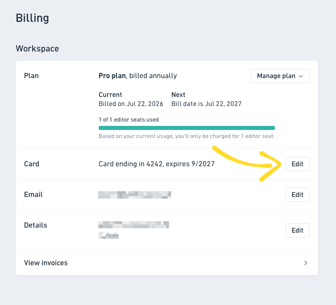Screen dimensions: 336x305
Task: Click the editor seat charge note
Action: (186, 136)
